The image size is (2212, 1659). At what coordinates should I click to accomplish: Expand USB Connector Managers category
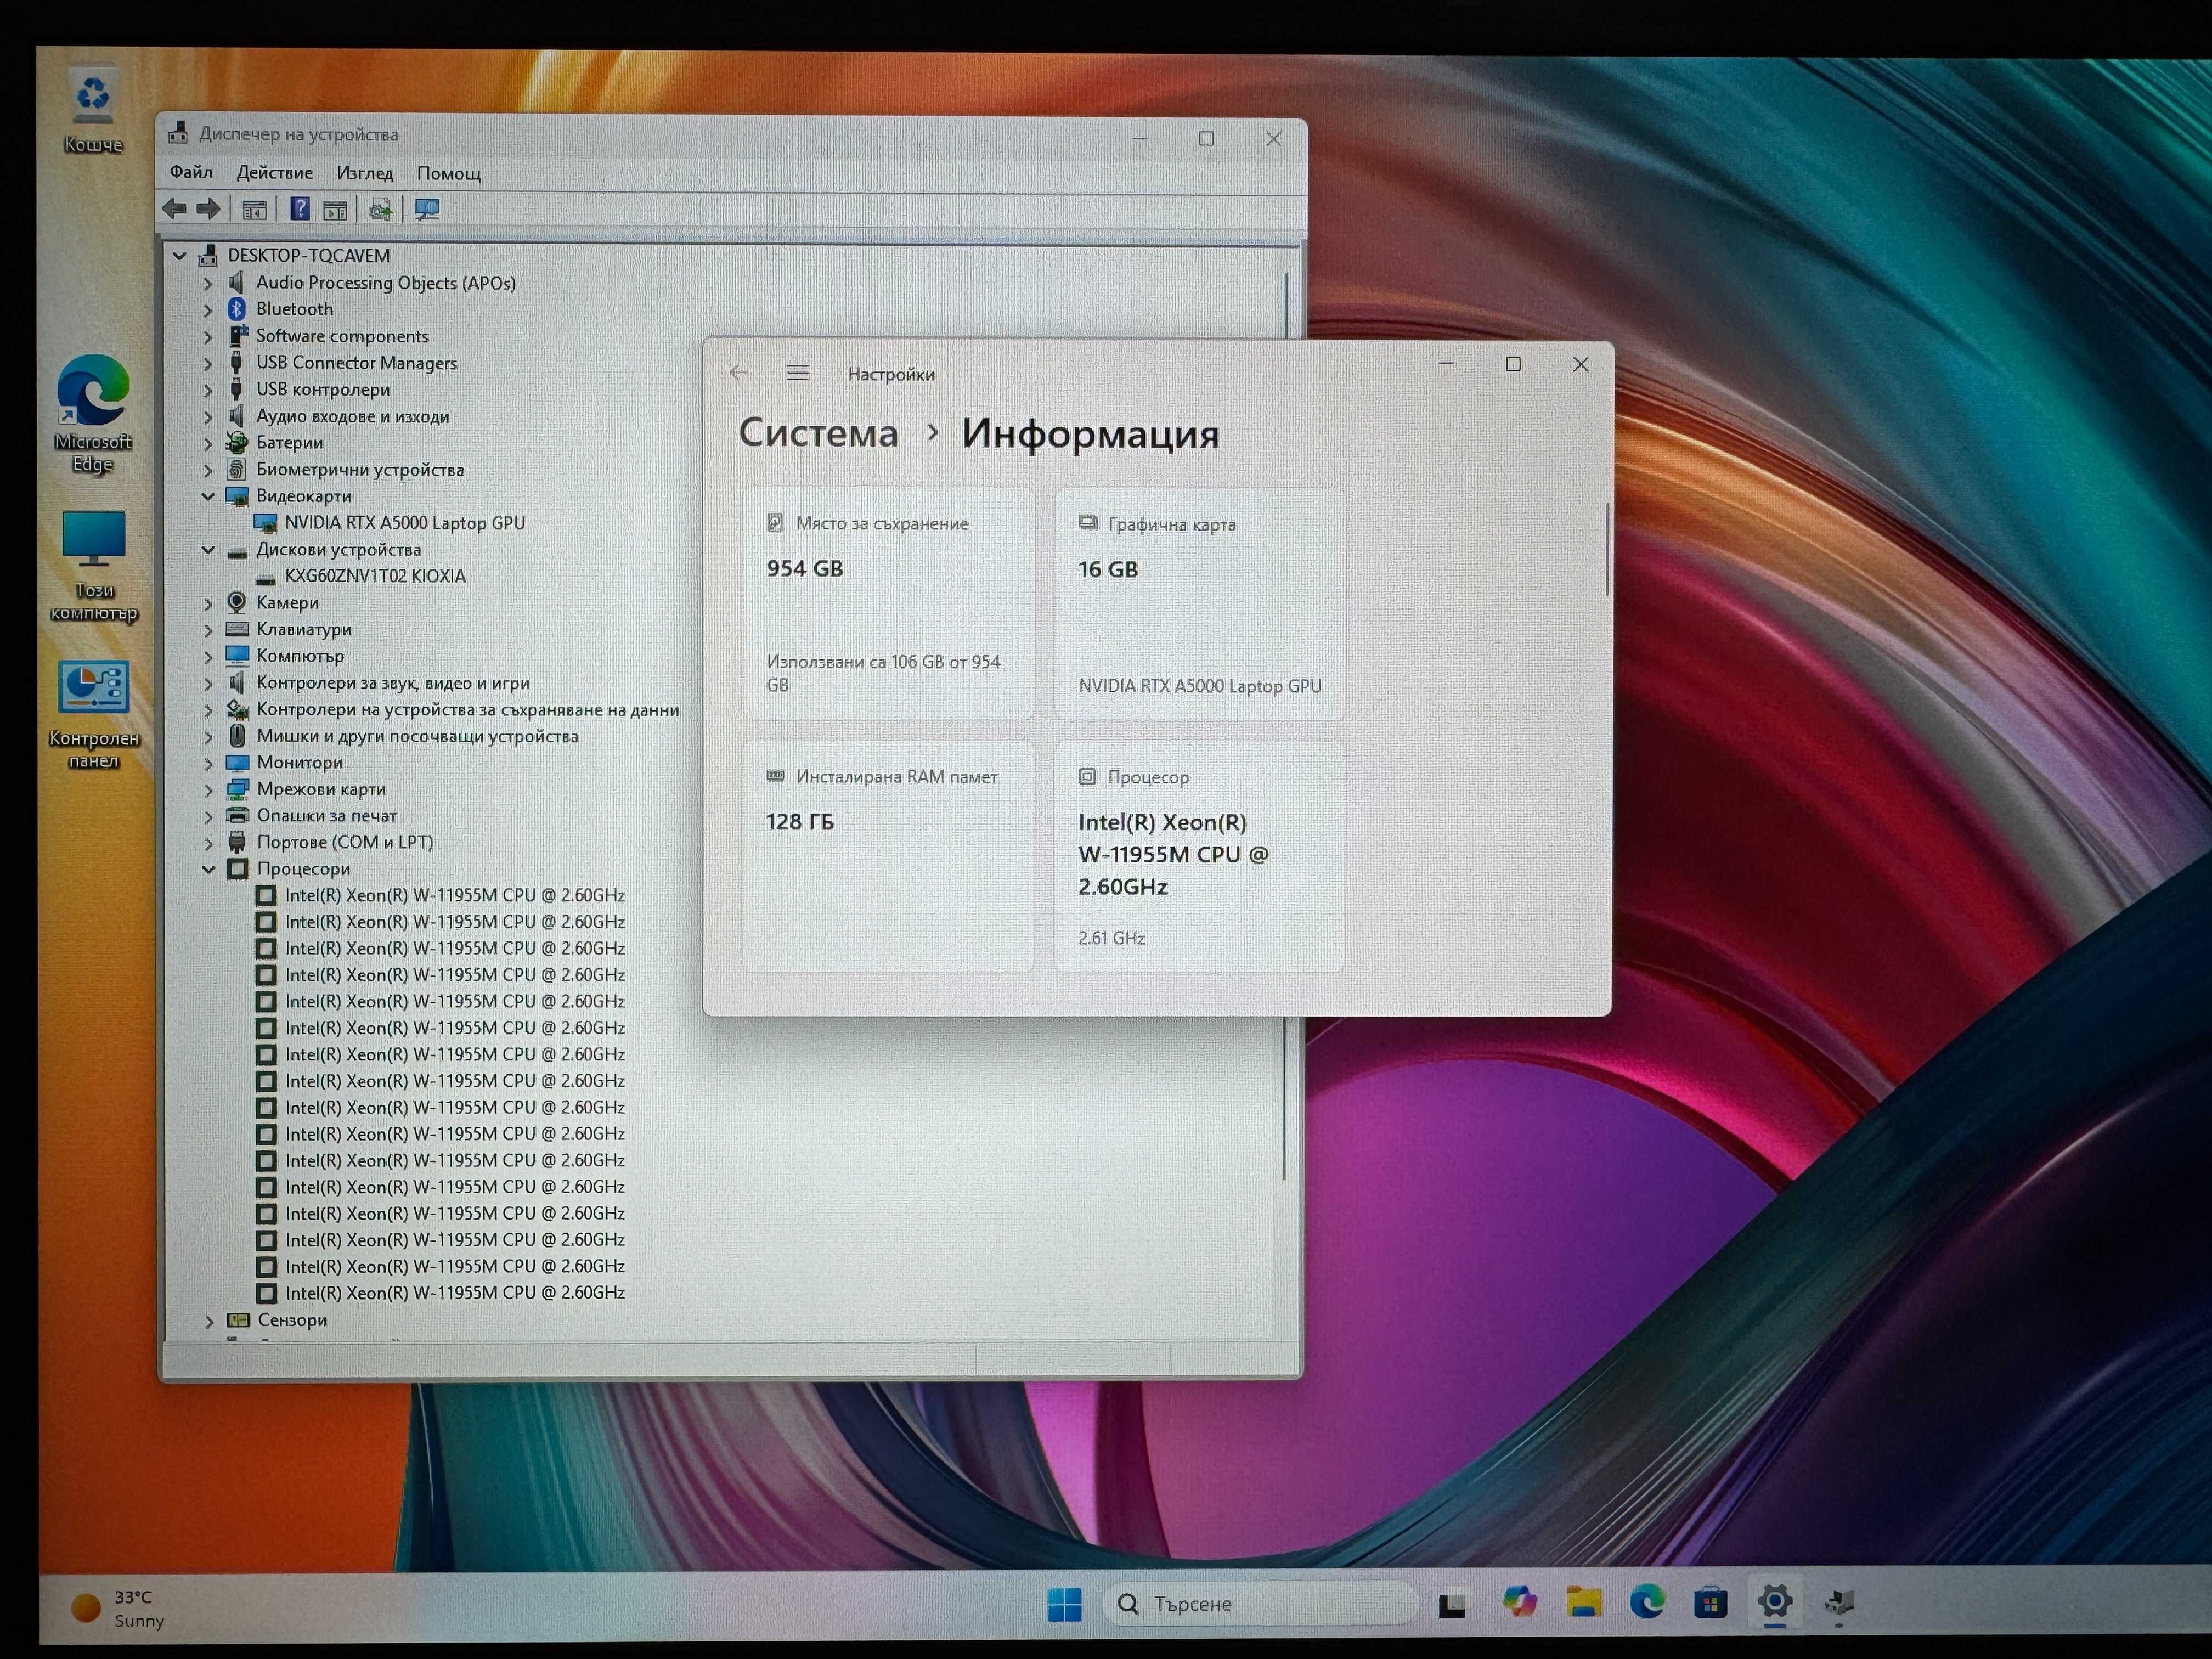tap(208, 363)
